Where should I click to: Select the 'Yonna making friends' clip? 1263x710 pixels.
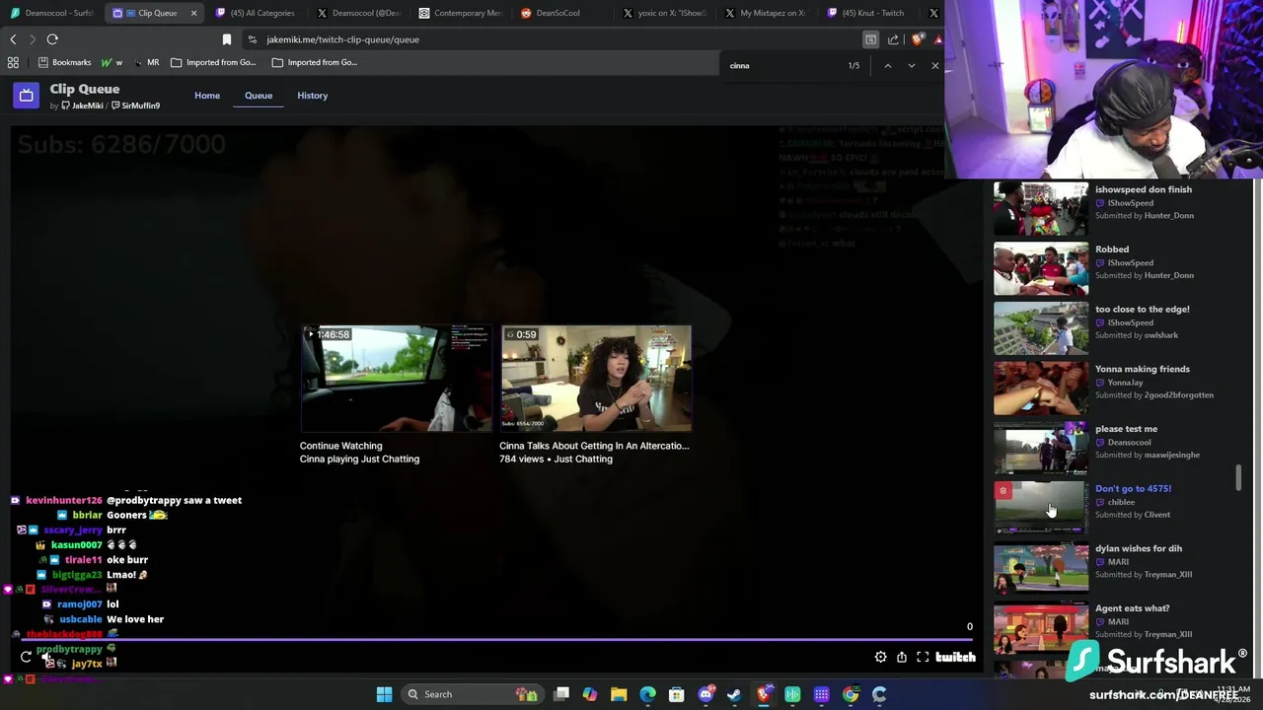pos(1113,389)
